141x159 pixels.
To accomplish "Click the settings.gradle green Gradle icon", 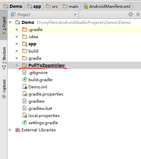I will point(25,122).
